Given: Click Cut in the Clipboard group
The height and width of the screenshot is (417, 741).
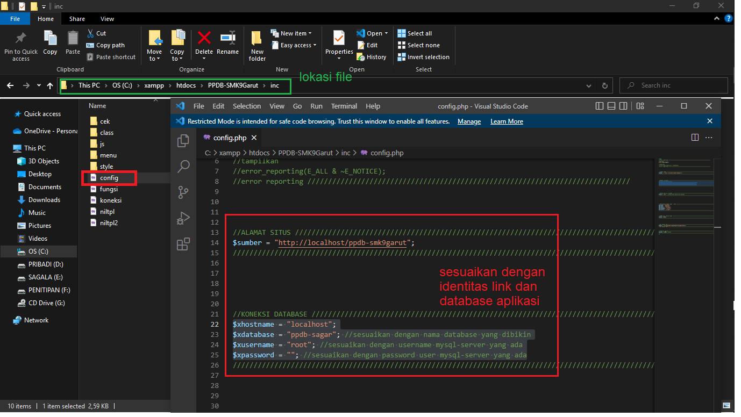Looking at the screenshot, I should pyautogui.click(x=96, y=33).
